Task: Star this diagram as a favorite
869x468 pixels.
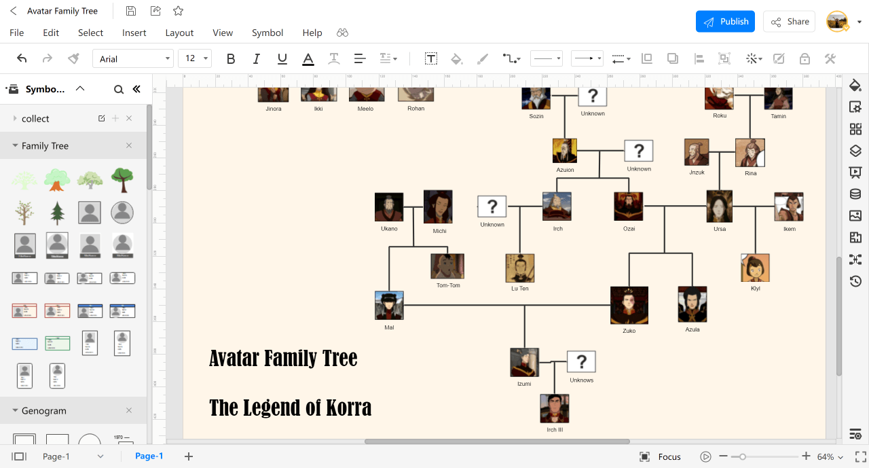Action: 178,11
